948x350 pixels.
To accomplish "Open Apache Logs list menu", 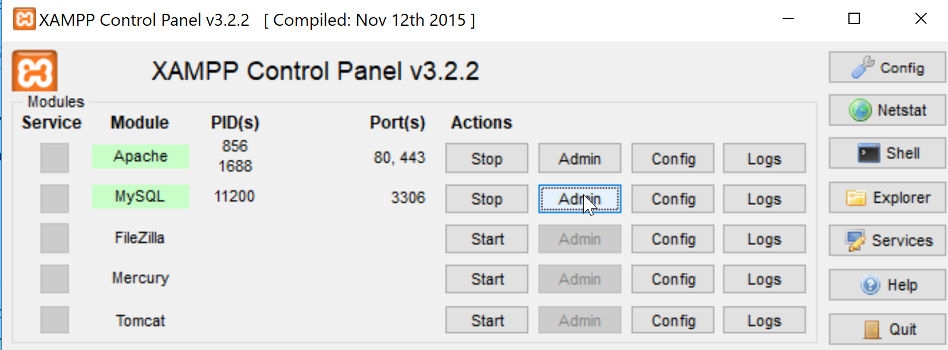I will (x=764, y=158).
